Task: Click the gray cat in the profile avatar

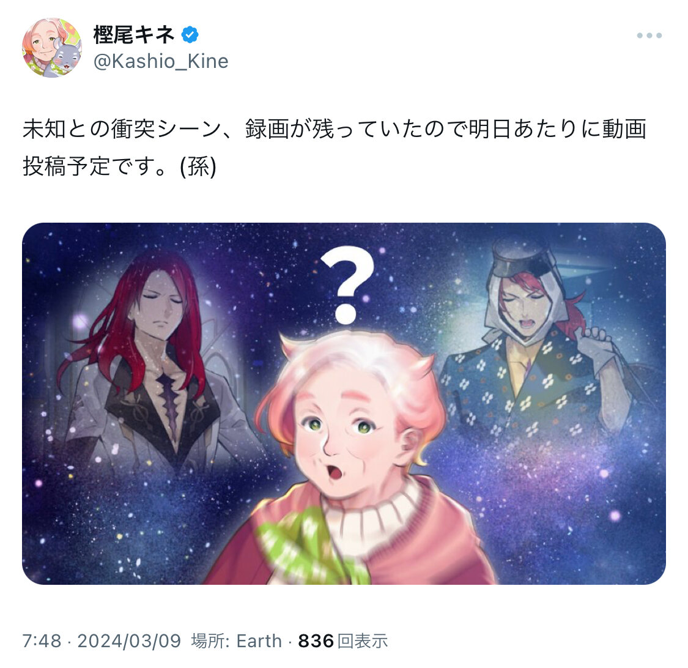Action: coord(66,59)
